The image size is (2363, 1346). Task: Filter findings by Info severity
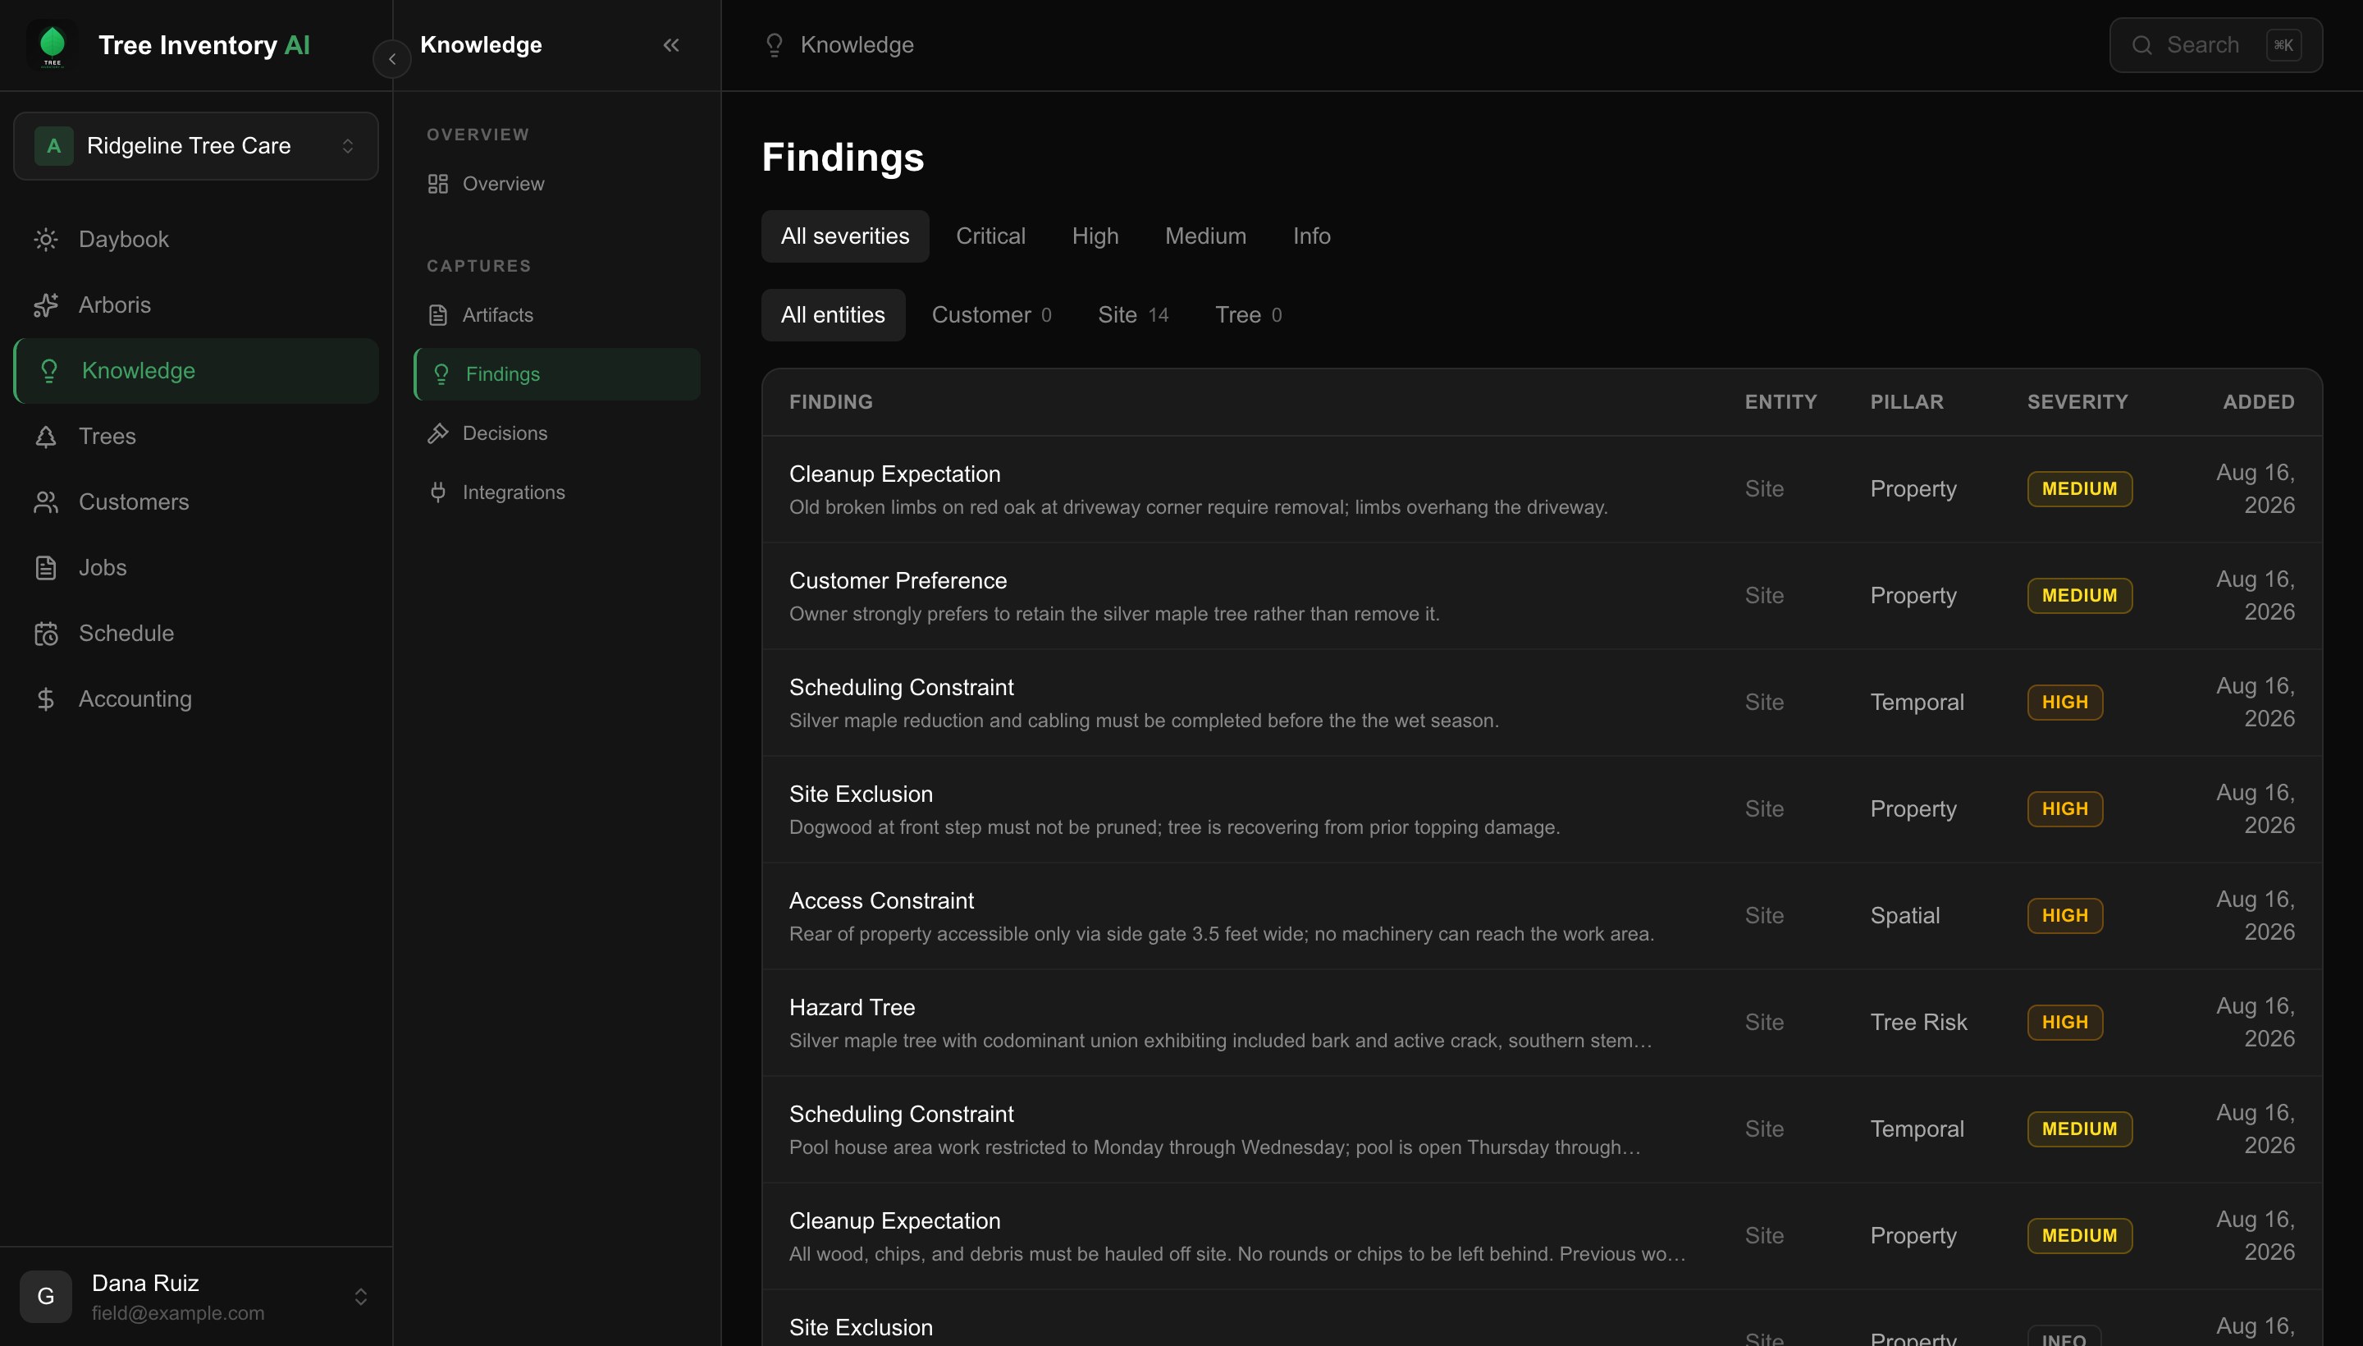pos(1311,236)
